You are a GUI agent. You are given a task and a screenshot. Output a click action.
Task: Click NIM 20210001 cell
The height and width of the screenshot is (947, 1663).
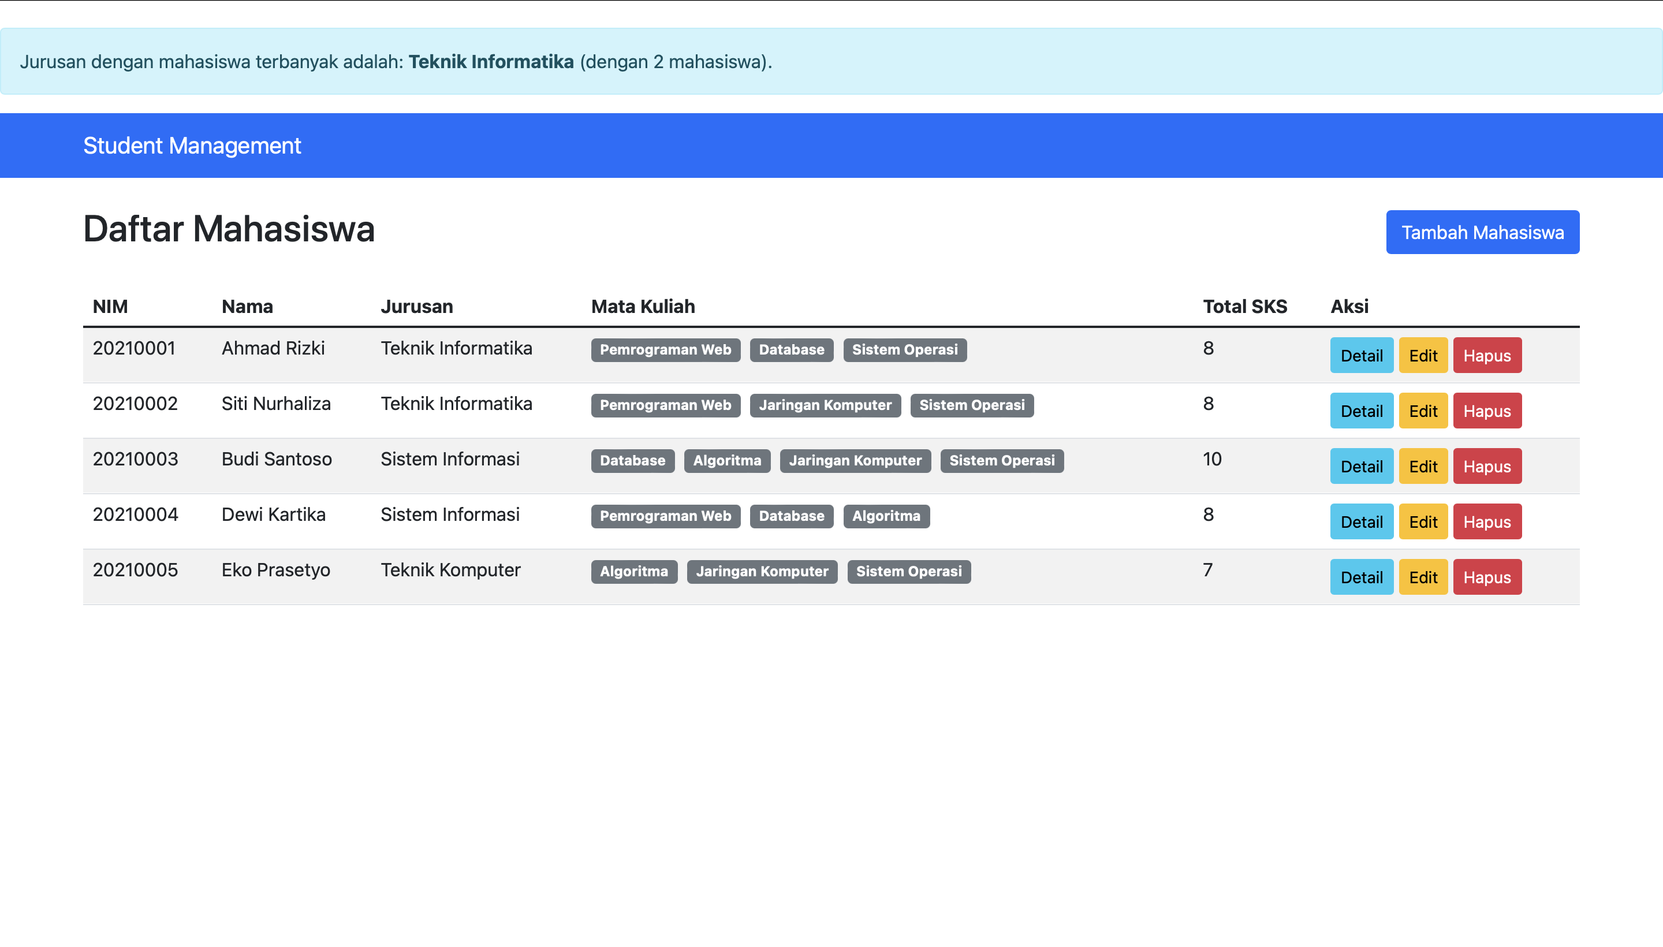coord(134,348)
